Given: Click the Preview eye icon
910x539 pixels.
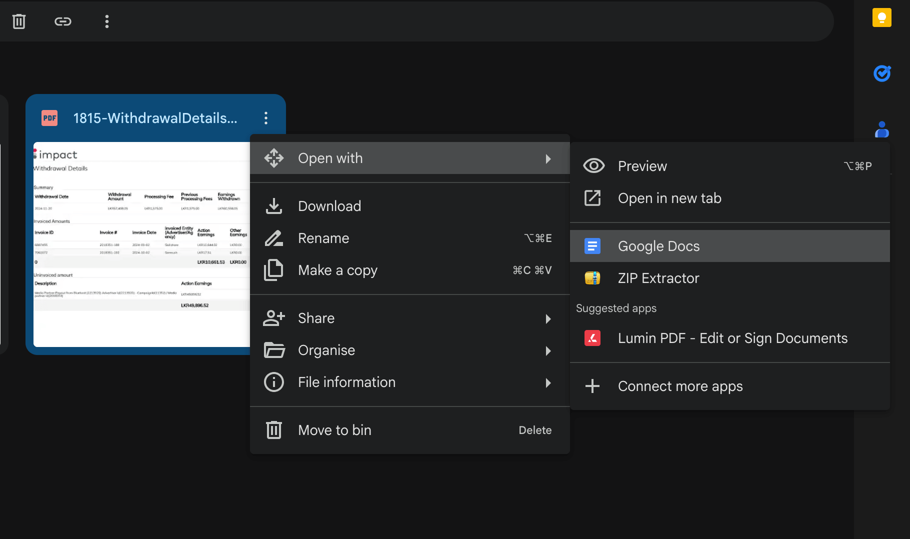Looking at the screenshot, I should [x=594, y=166].
